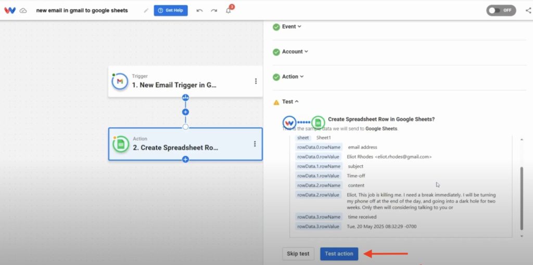Click the Event green checkmark icon
The height and width of the screenshot is (265, 533).
(x=276, y=27)
